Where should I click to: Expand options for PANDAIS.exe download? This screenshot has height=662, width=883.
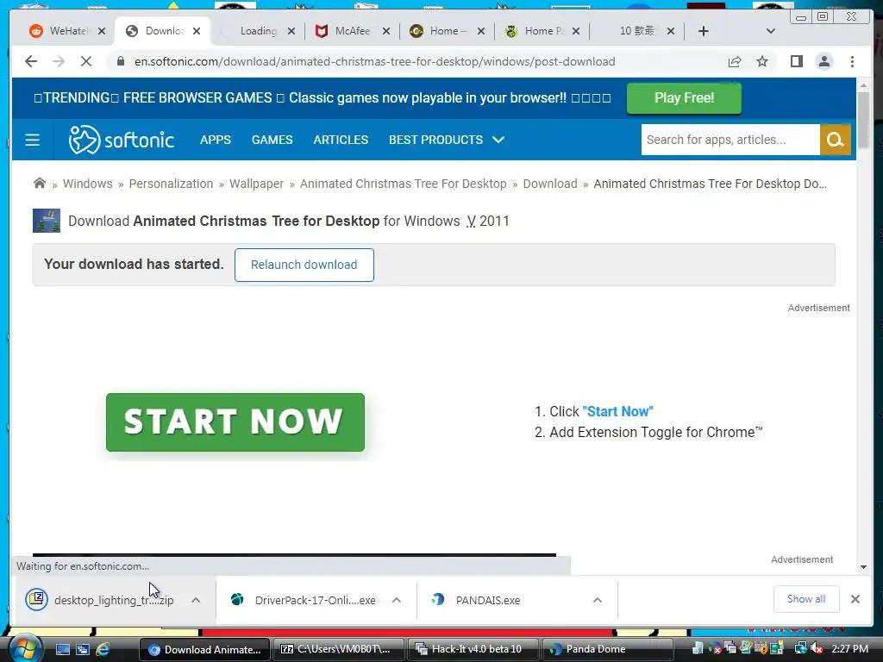[598, 600]
